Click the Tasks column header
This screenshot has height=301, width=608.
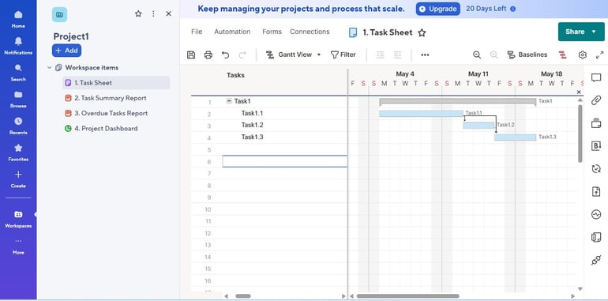coord(235,75)
